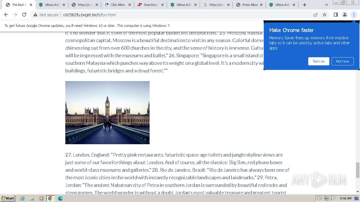This screenshot has width=360, height=202.
Task: Open the Chrome profile menu
Action: (x=345, y=15)
